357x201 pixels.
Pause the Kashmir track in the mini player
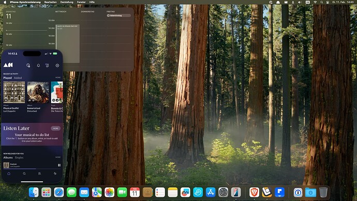59,165
